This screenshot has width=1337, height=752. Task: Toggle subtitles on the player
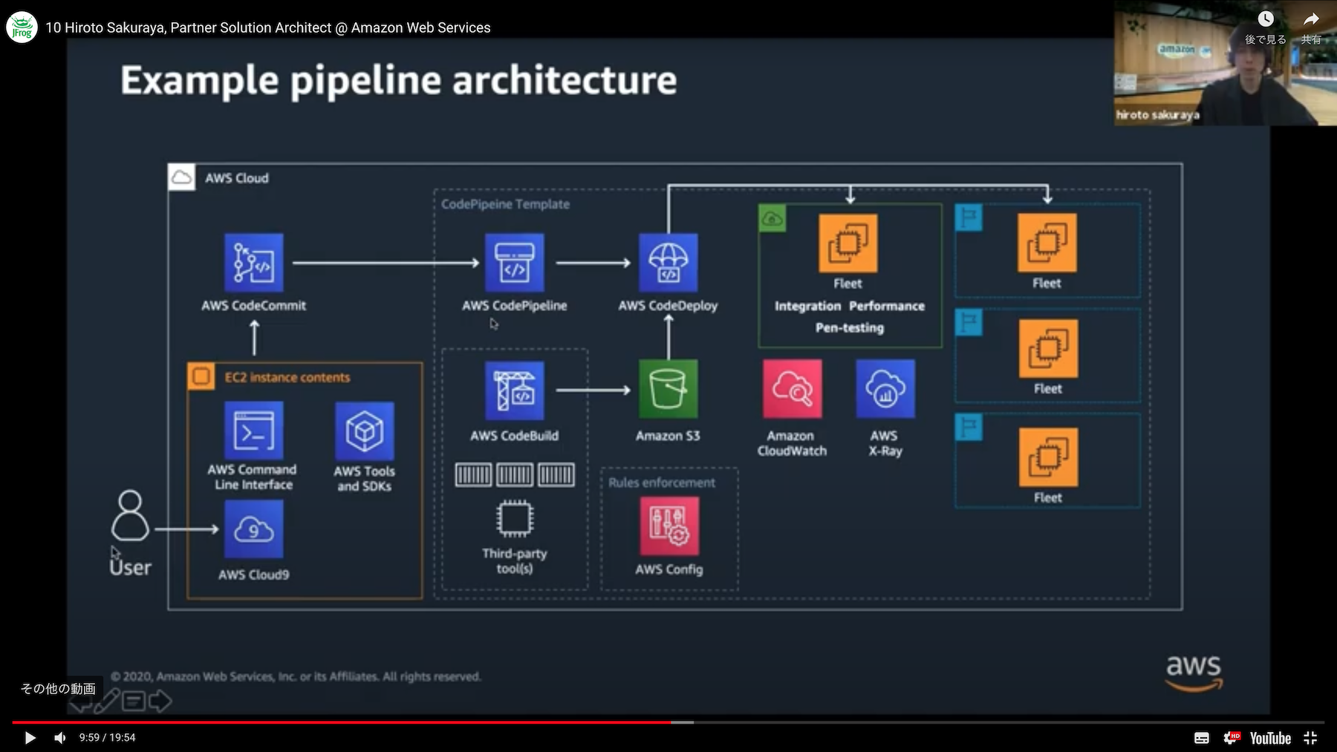1202,738
